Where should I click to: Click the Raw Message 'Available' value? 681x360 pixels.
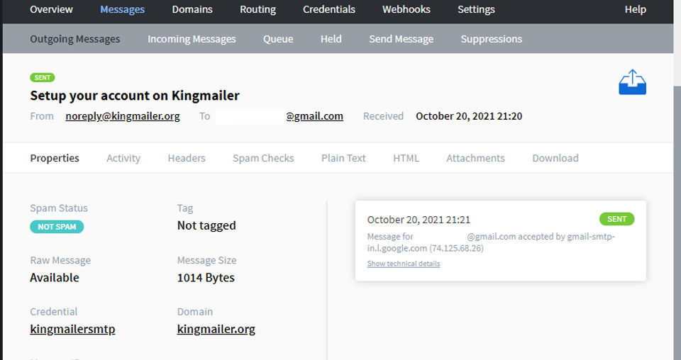(x=55, y=278)
